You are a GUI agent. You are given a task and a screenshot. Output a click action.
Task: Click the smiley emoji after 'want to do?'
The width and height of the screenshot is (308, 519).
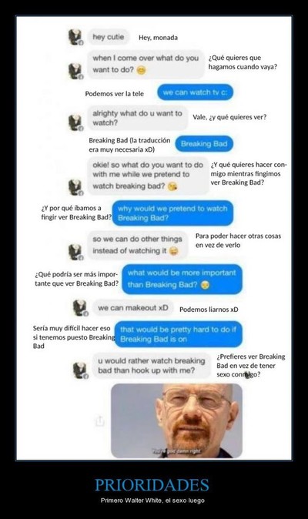(141, 70)
